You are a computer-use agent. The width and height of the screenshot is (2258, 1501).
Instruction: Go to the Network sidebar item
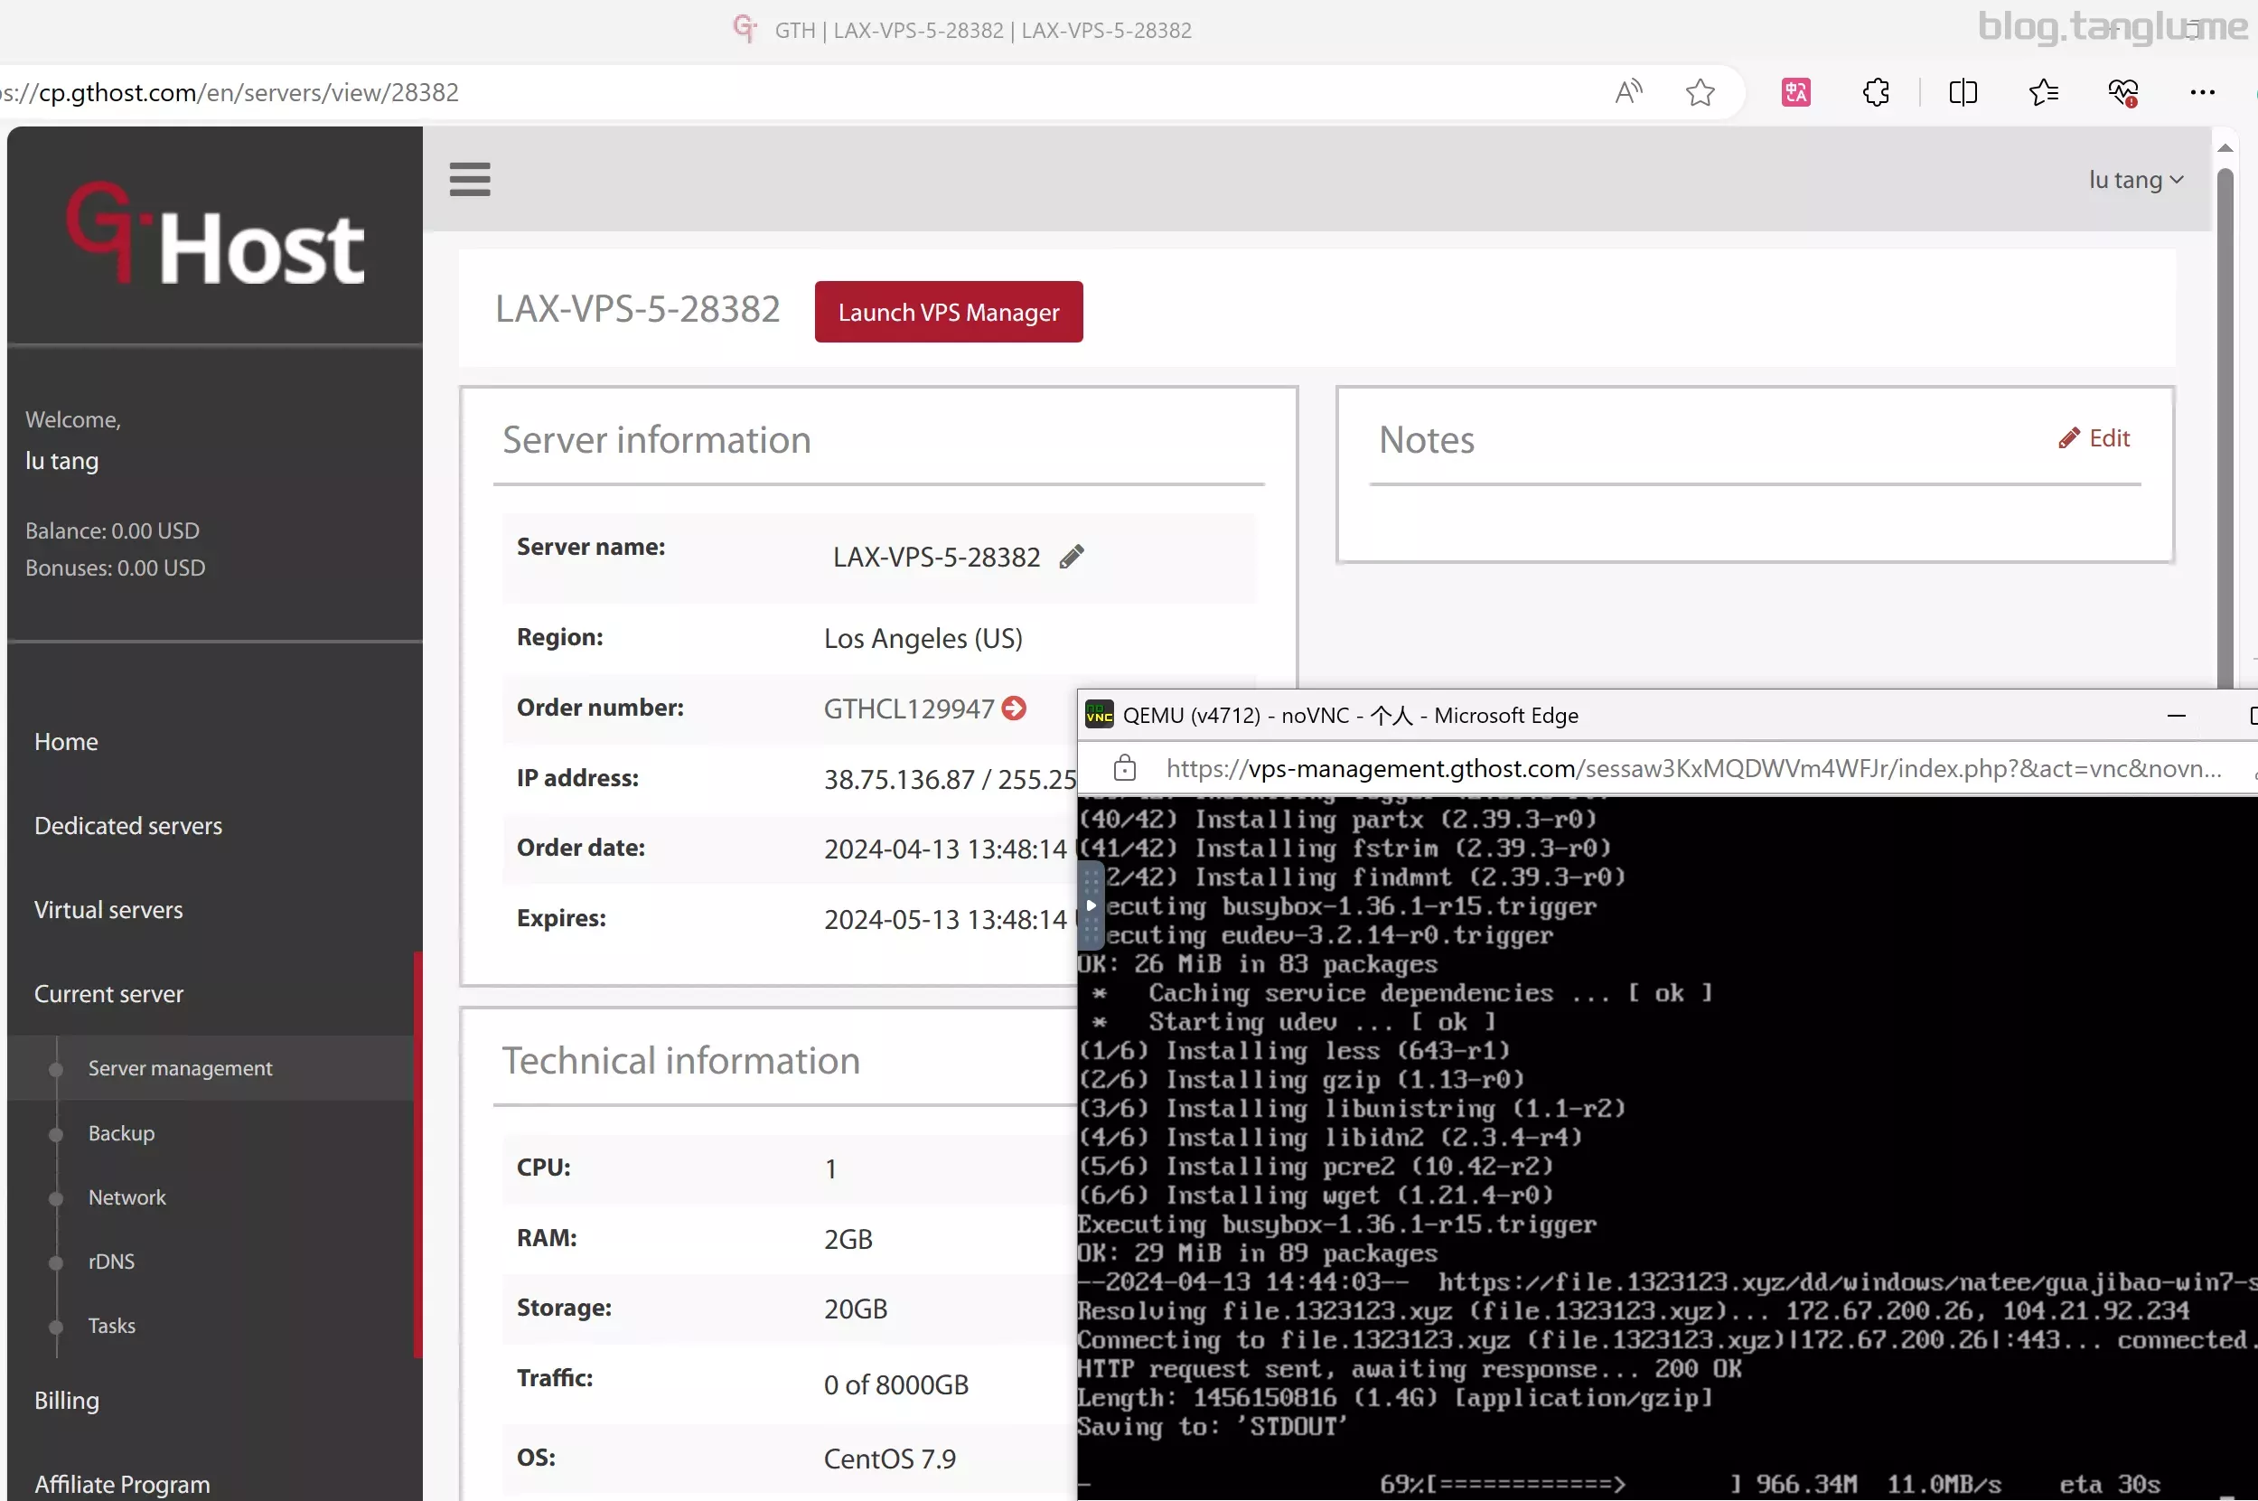(x=127, y=1197)
